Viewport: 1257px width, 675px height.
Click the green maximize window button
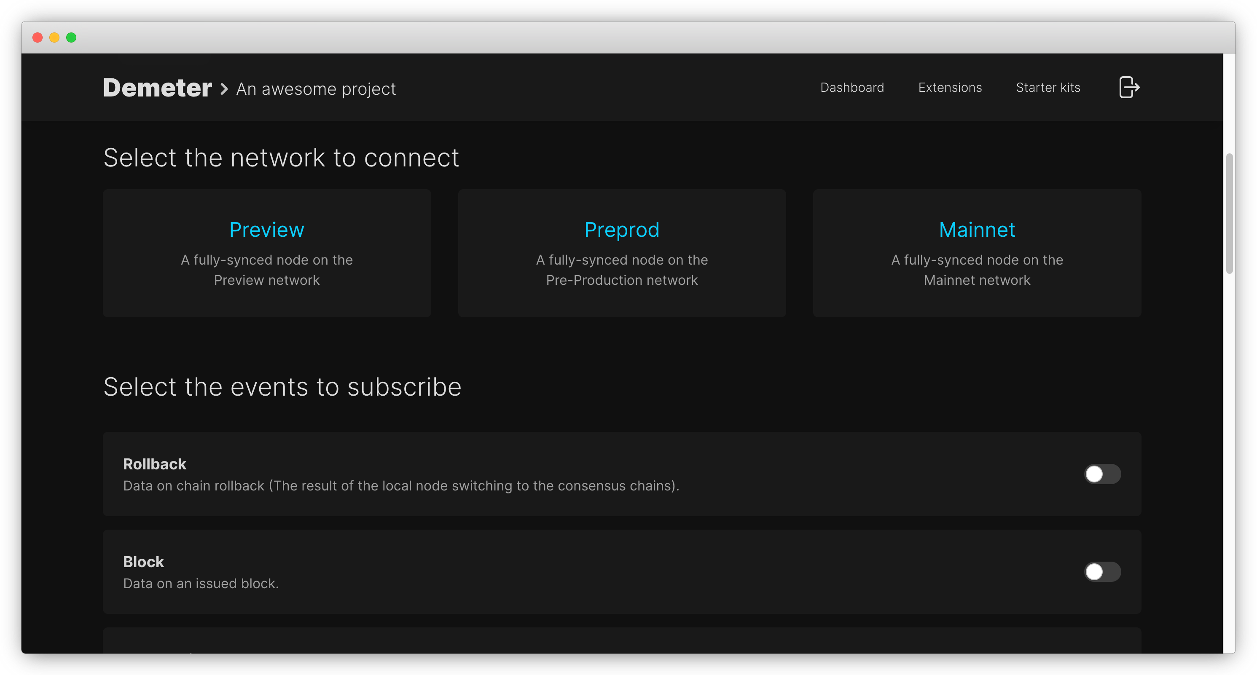pyautogui.click(x=71, y=37)
